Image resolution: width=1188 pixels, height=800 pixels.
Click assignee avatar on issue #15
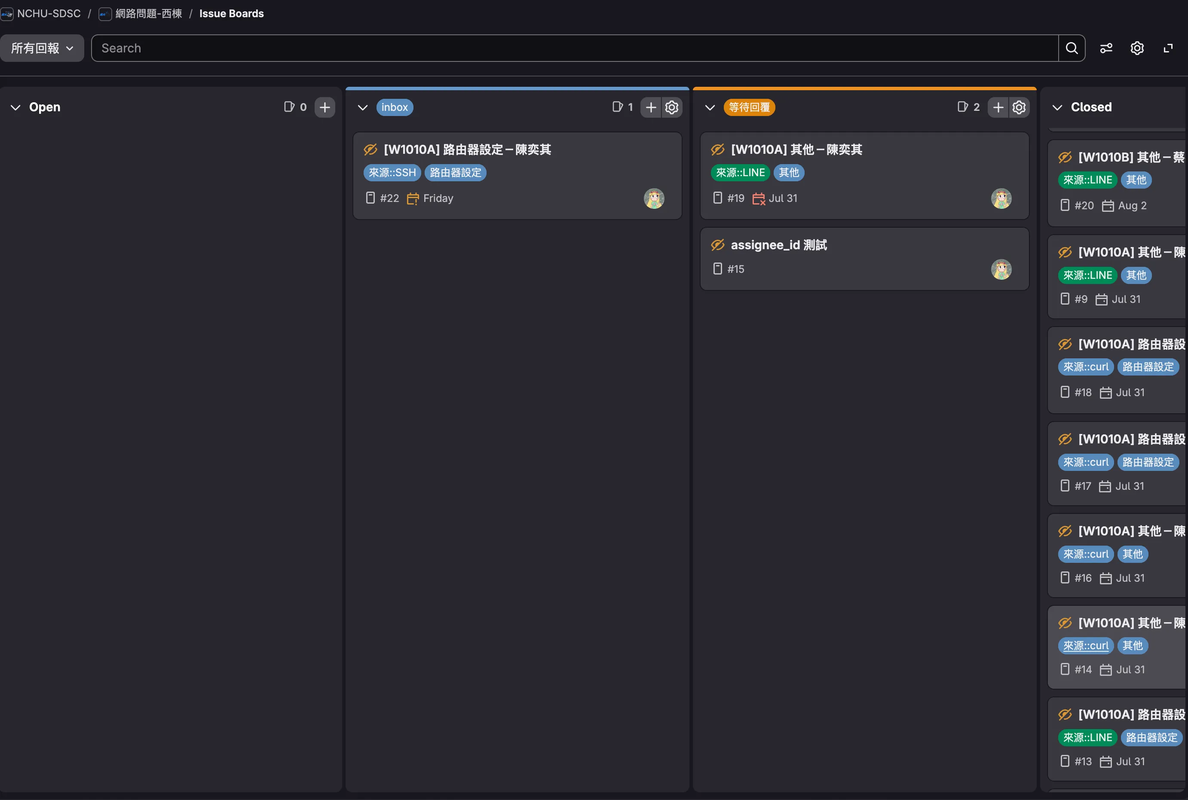click(1001, 269)
